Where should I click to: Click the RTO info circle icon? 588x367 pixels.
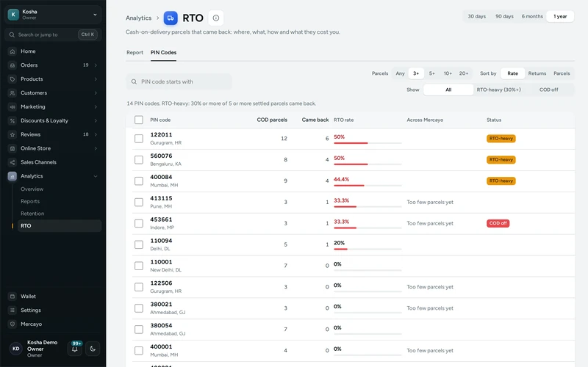point(216,18)
